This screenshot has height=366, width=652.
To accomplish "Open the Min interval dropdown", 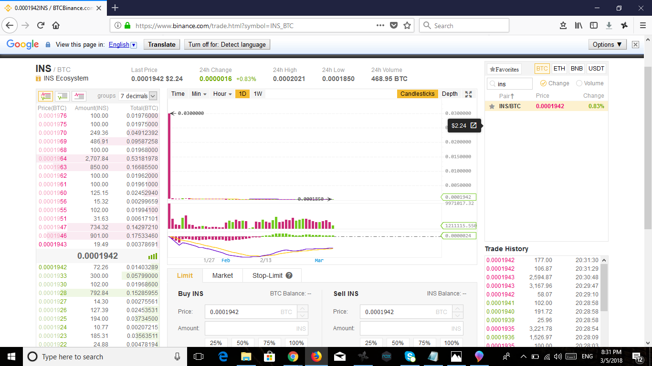I will (199, 94).
